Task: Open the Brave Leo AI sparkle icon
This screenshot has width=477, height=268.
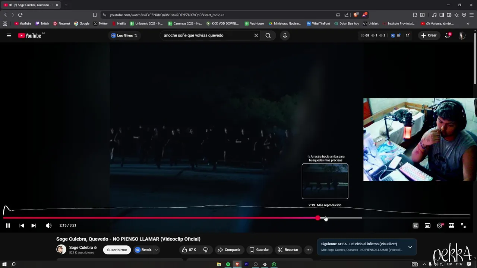Action: tap(457, 15)
